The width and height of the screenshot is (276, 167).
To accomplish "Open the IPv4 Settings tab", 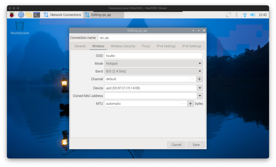I will (166, 46).
